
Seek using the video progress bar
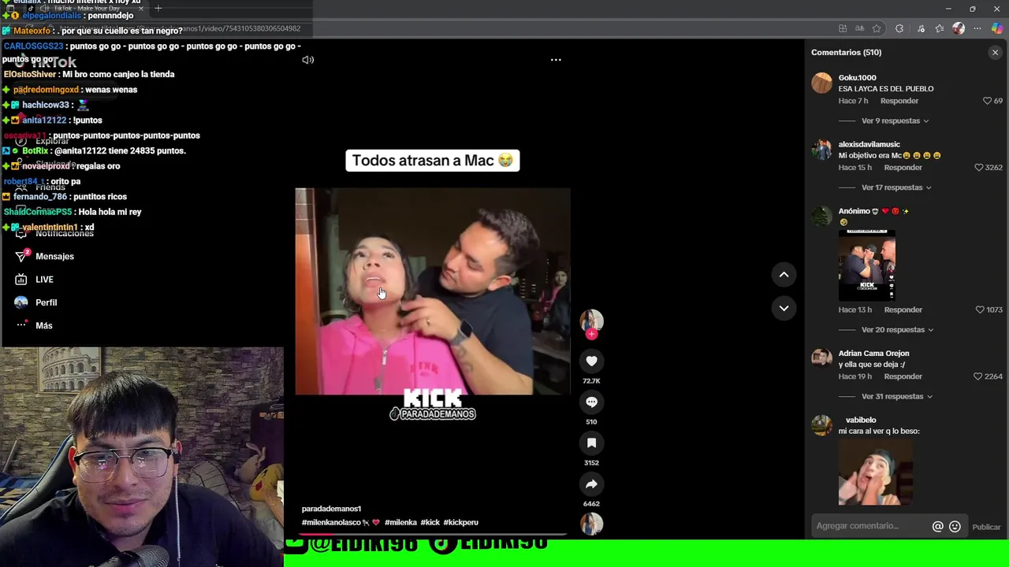pyautogui.click(x=432, y=534)
